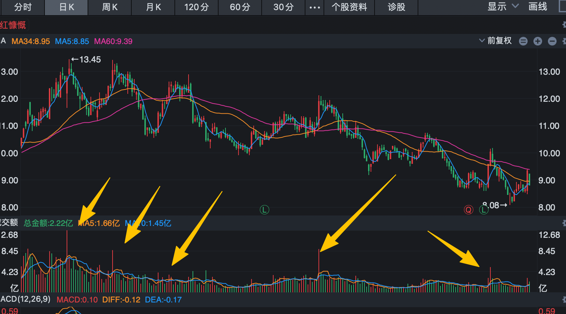Select the 60分 period tab

pos(240,7)
